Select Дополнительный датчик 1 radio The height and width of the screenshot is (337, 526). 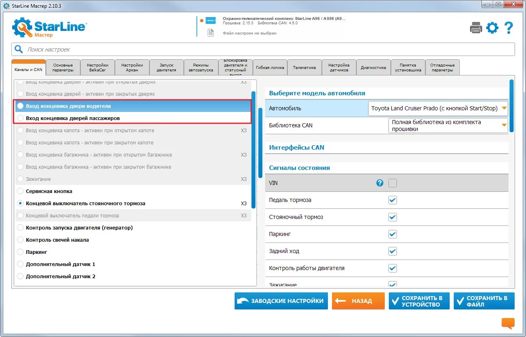click(20, 264)
